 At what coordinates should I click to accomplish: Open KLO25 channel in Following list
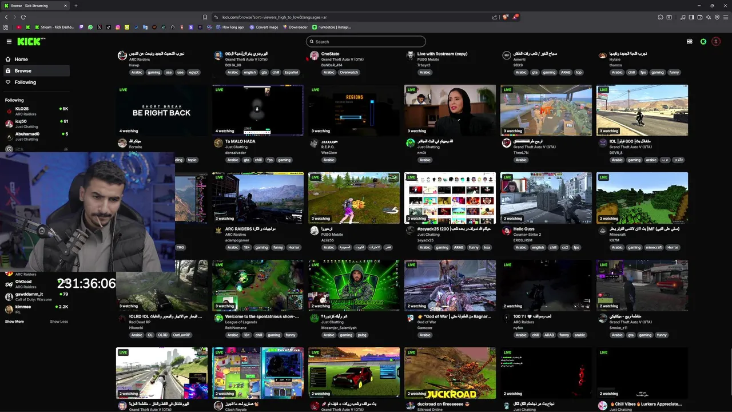(x=35, y=110)
